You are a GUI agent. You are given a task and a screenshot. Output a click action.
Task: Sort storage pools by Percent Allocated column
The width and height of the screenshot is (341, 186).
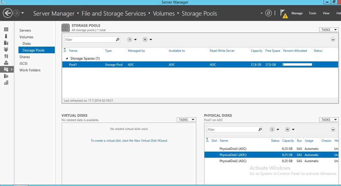click(295, 51)
